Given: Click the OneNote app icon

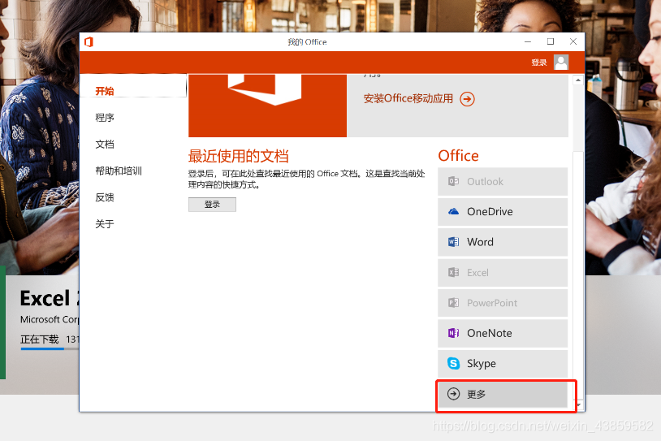Looking at the screenshot, I should (x=454, y=333).
